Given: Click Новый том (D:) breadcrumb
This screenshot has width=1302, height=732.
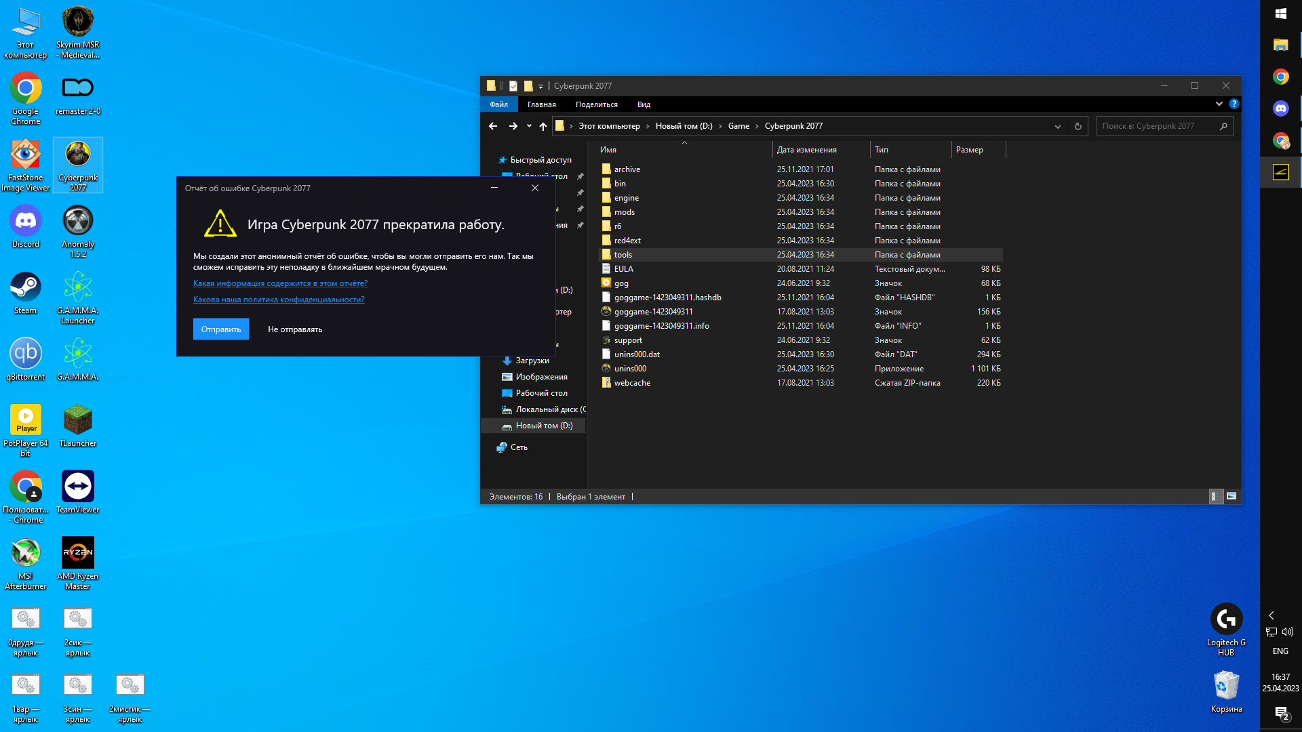Looking at the screenshot, I should pos(684,126).
